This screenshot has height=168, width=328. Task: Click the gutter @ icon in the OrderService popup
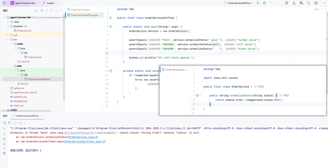coord(197,95)
